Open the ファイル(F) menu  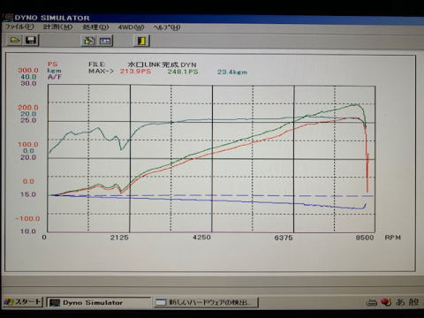pyautogui.click(x=19, y=26)
